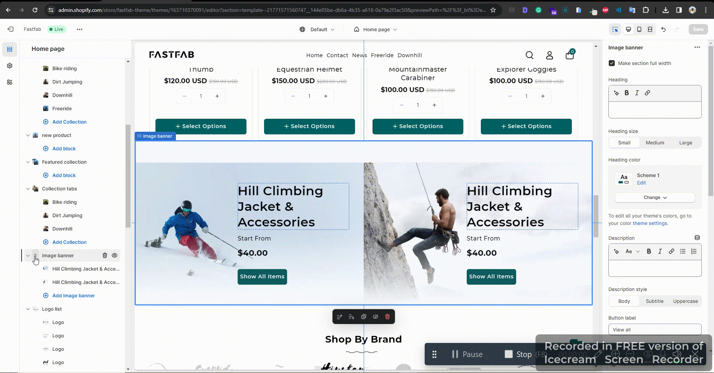Select Small heading size
The image size is (714, 373).
[624, 143]
